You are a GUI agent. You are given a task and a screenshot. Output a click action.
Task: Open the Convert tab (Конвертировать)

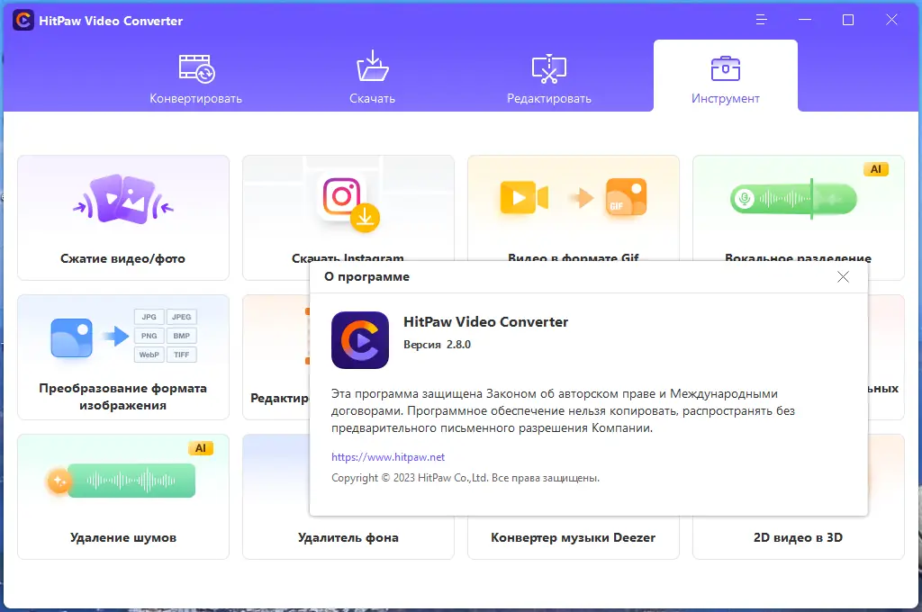195,77
